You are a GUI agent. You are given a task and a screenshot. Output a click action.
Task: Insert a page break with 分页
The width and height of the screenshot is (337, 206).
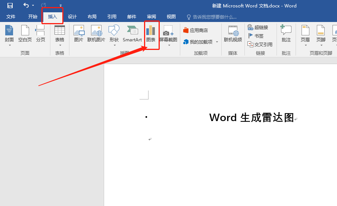pyautogui.click(x=40, y=34)
